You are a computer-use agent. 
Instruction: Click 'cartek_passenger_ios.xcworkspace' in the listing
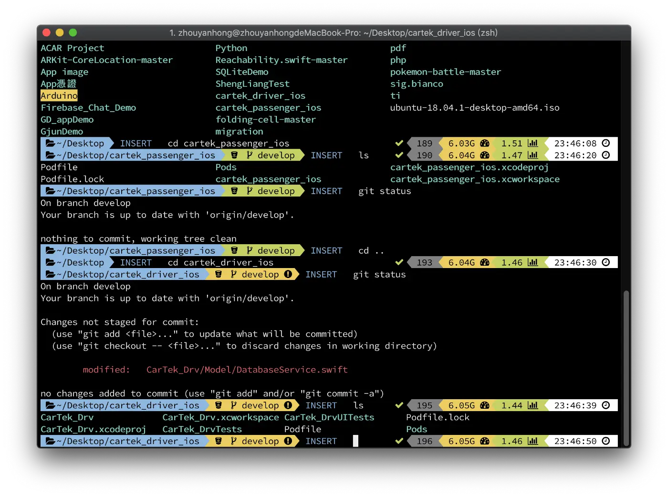(475, 179)
